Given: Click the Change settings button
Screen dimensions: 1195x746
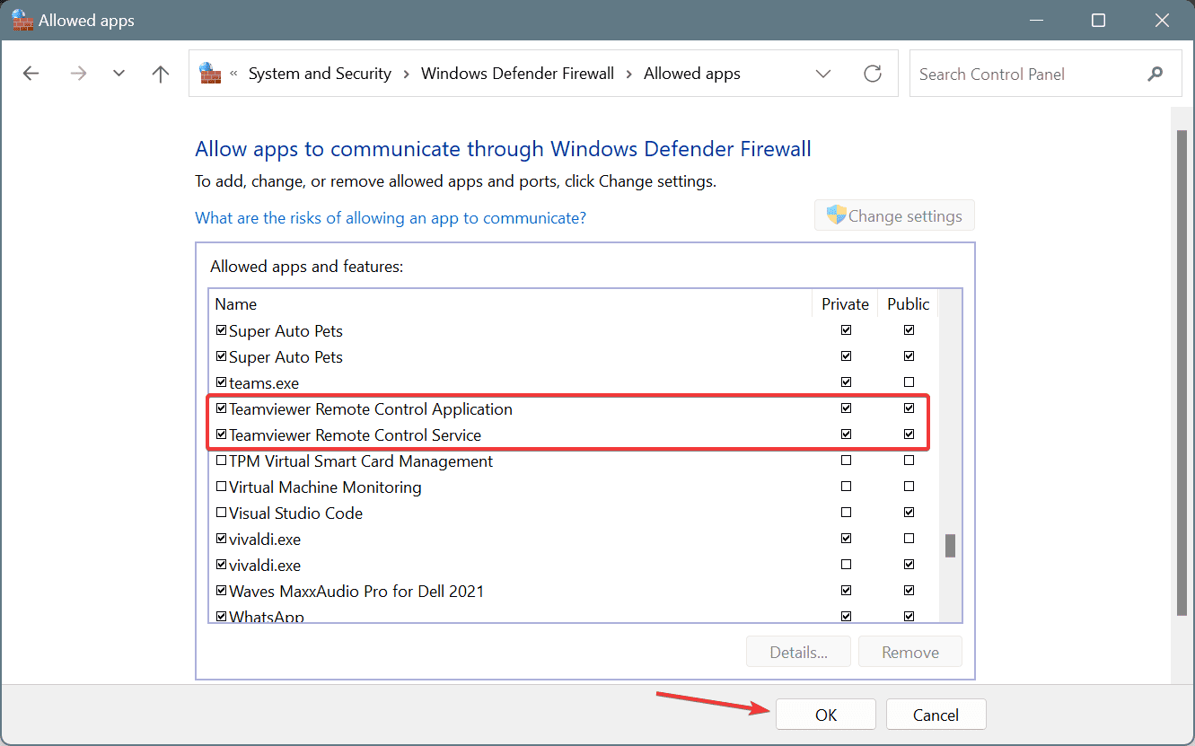Looking at the screenshot, I should point(894,215).
